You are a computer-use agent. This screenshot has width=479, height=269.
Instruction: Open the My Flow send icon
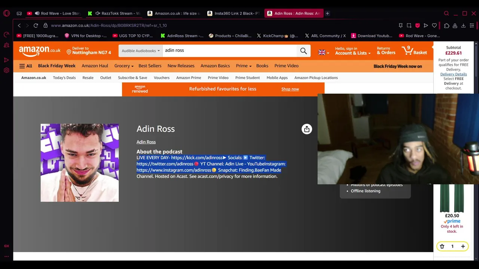pyautogui.click(x=426, y=25)
